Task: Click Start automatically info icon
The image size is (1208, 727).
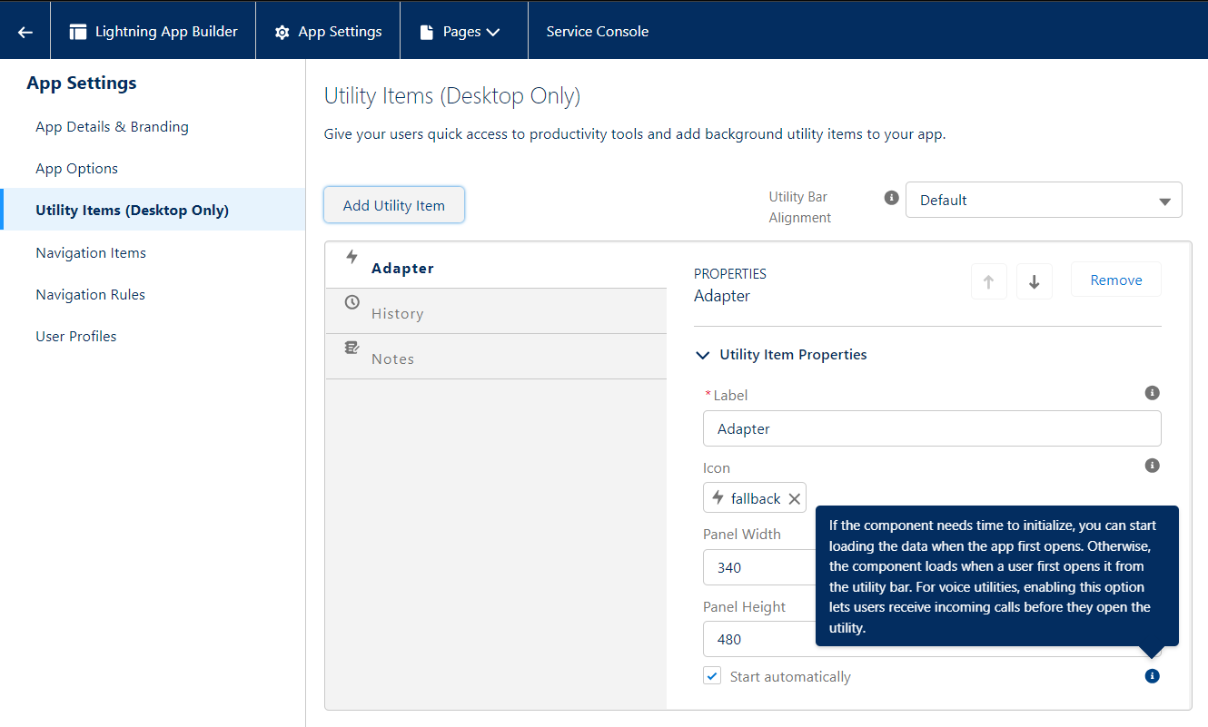Action: (1153, 676)
